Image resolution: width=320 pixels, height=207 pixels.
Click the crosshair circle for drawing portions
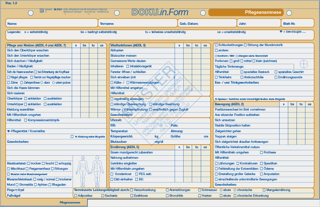[303, 64]
